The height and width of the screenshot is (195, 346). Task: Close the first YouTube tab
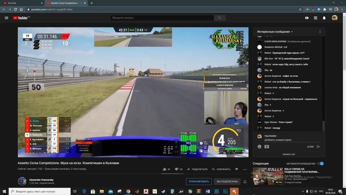coord(42,3)
